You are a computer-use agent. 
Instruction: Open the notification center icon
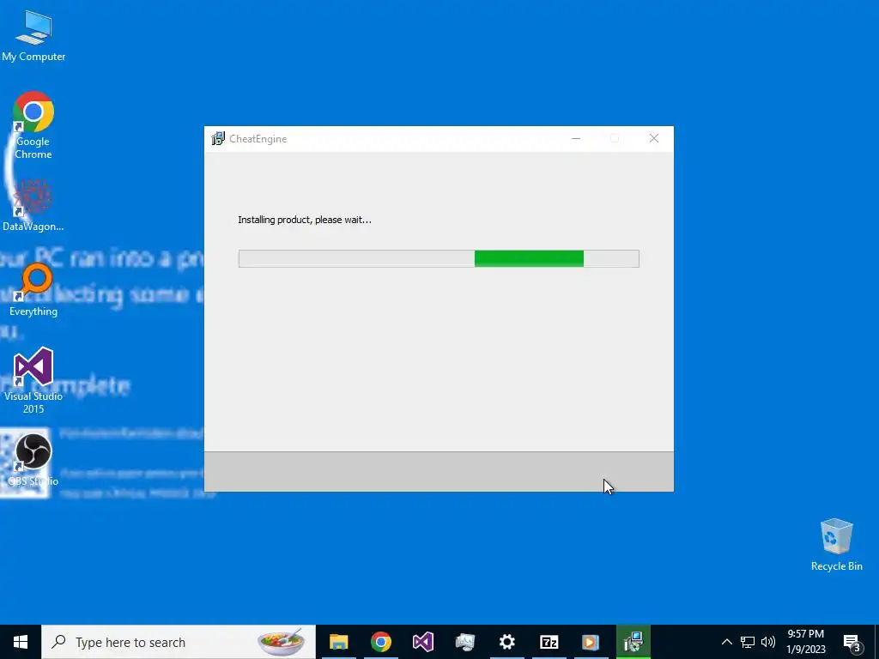tap(852, 643)
